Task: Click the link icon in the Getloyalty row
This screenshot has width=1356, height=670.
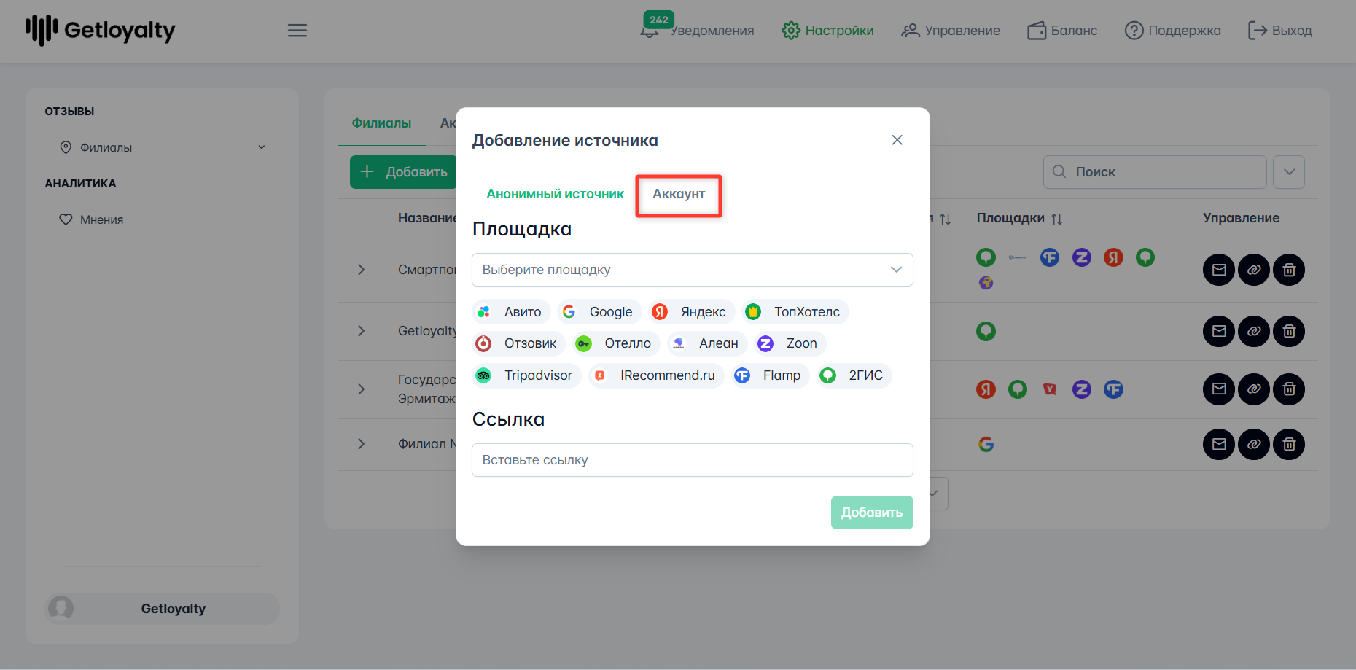Action: coord(1254,331)
